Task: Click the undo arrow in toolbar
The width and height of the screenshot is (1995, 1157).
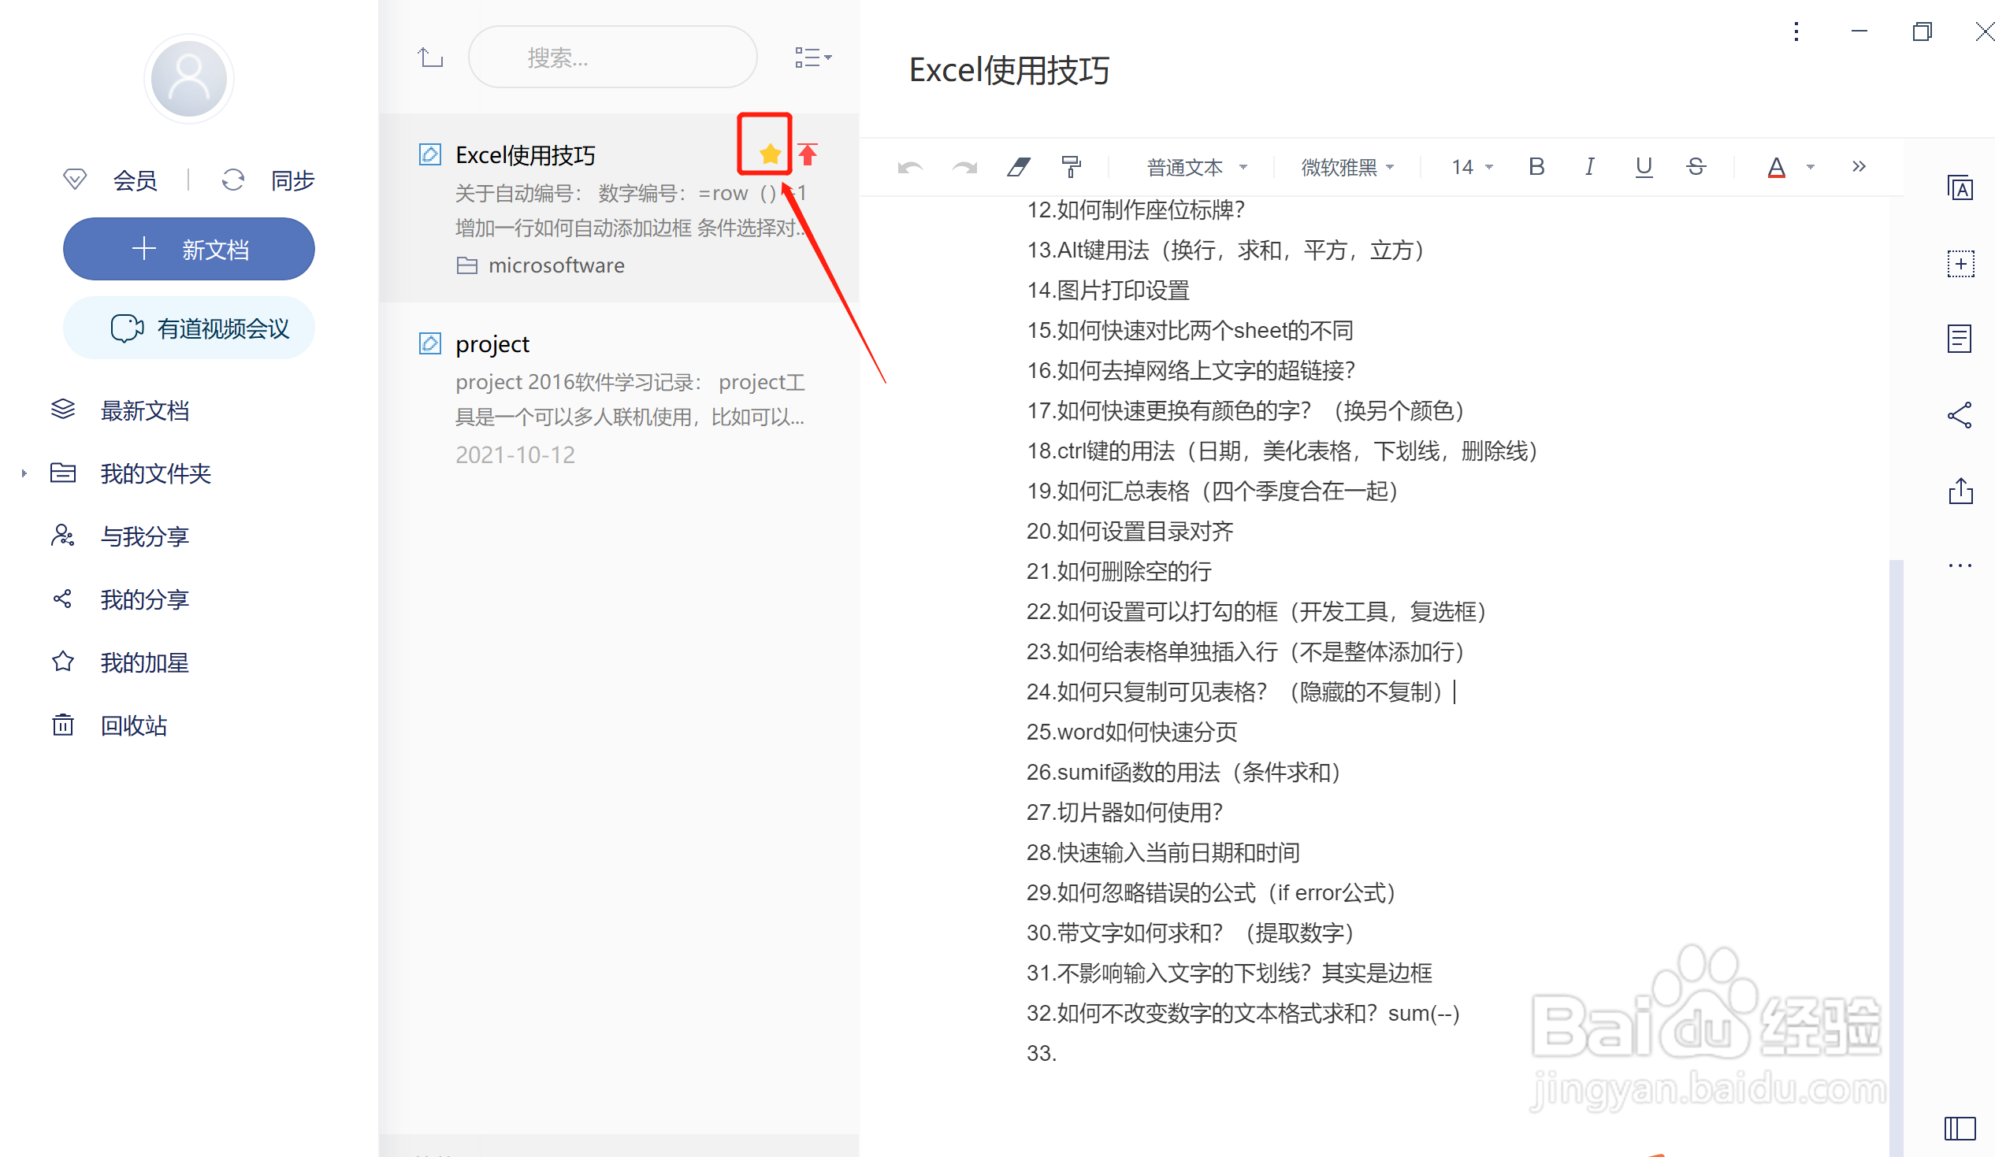Action: tap(909, 167)
